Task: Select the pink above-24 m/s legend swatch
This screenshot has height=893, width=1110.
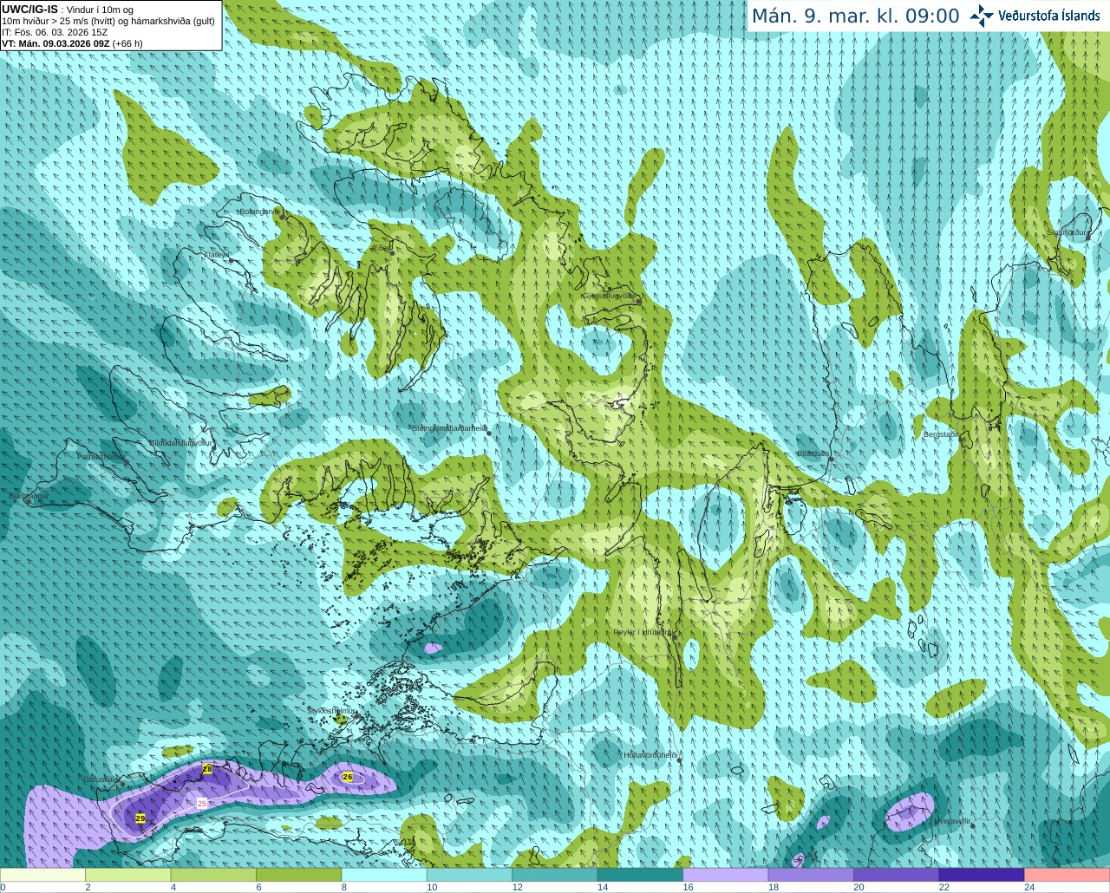Action: tap(1067, 874)
